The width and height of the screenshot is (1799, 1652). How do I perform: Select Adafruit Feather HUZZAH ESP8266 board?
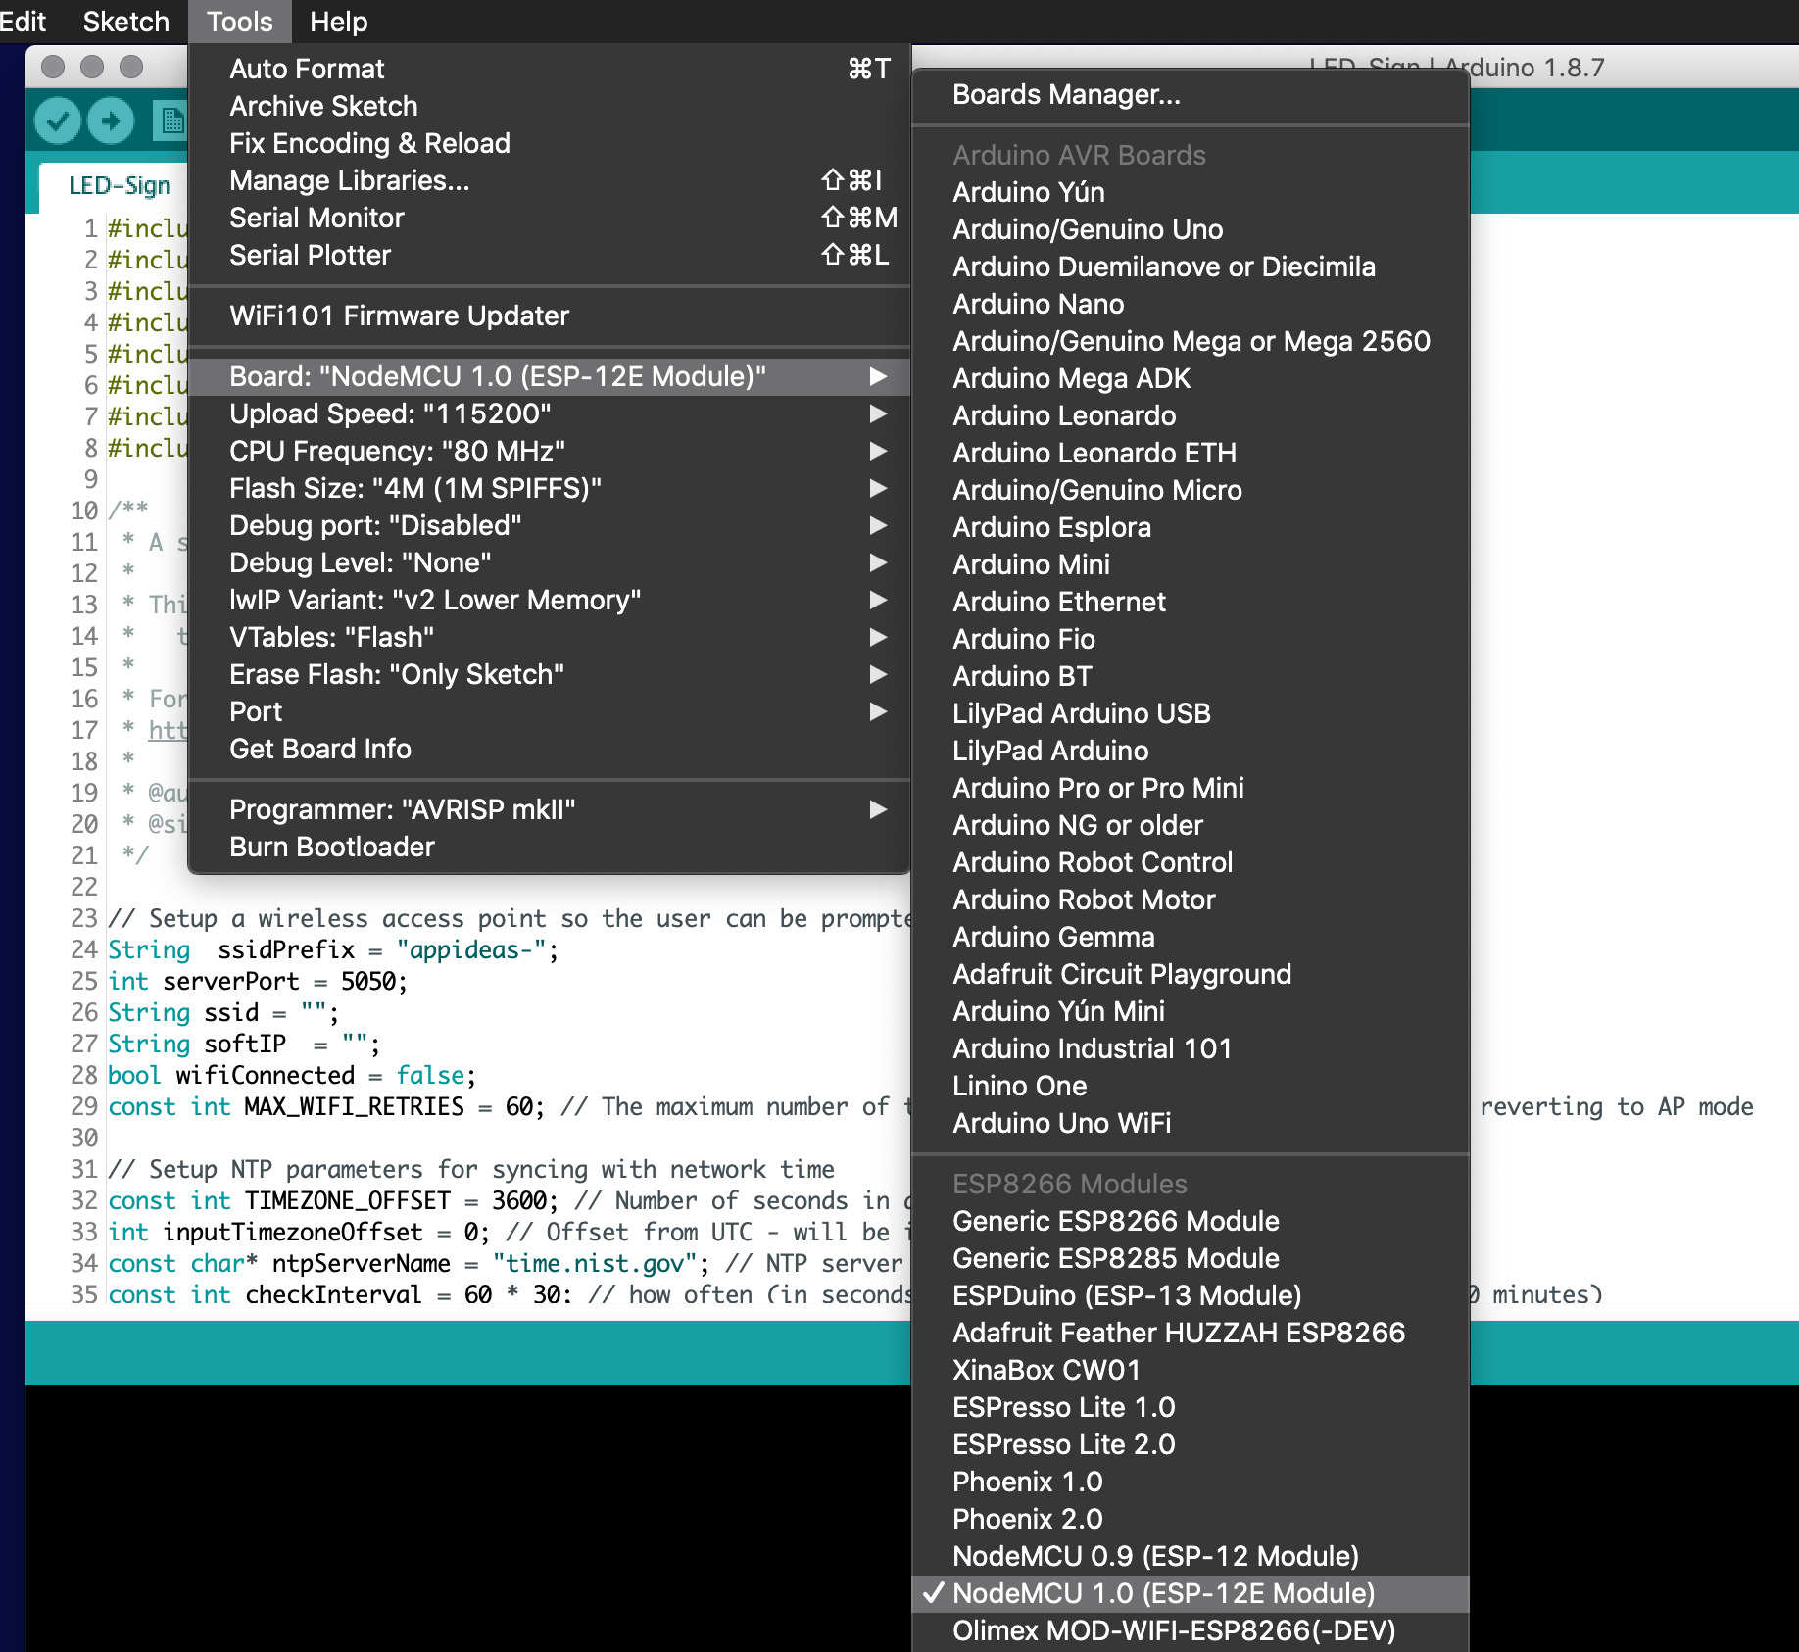coord(1179,1333)
